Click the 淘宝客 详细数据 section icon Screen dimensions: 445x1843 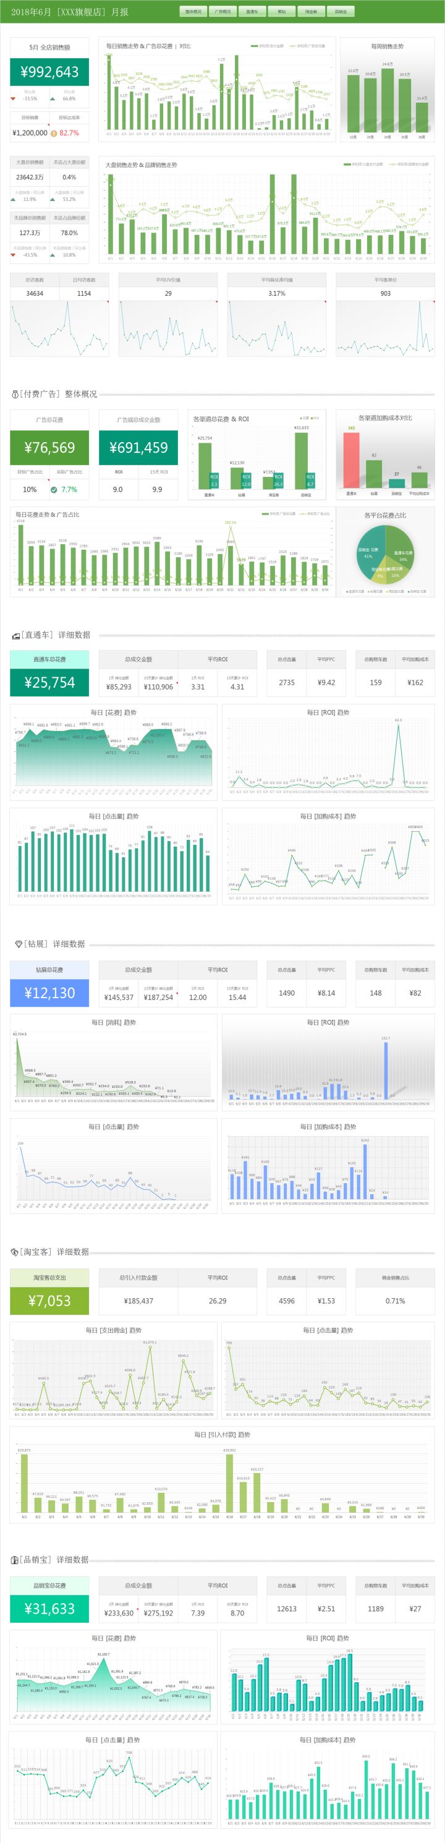coord(14,1252)
